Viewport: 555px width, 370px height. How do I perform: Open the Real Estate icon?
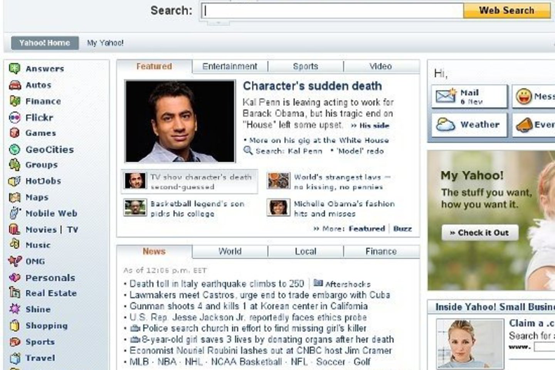pyautogui.click(x=15, y=293)
